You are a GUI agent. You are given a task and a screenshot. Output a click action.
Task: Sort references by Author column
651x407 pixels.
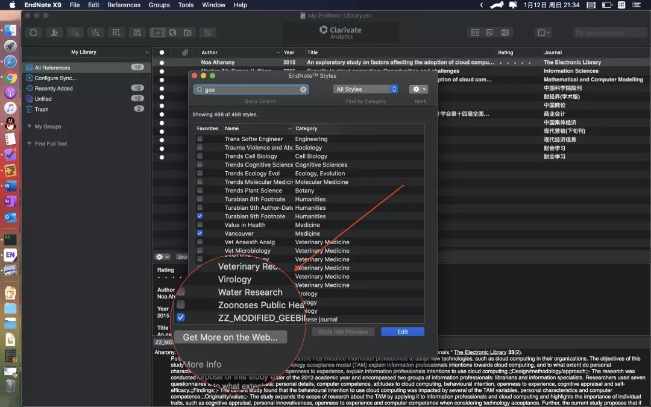click(x=240, y=52)
